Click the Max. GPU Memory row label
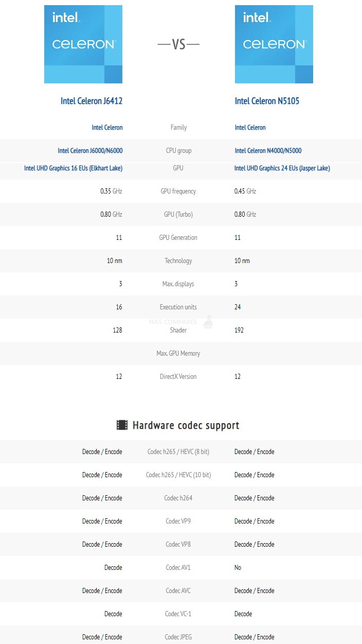Screen dimensions: 362x644 tap(178, 354)
